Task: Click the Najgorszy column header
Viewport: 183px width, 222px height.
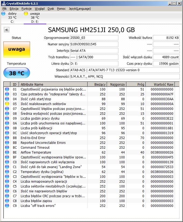Action: pos(117,84)
